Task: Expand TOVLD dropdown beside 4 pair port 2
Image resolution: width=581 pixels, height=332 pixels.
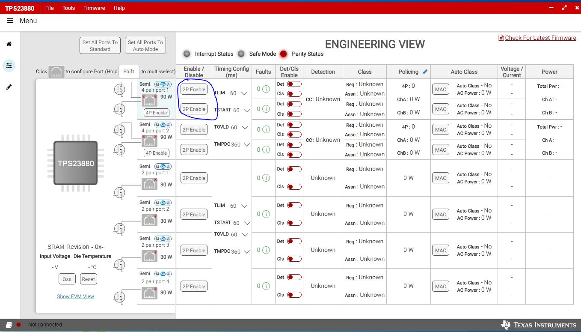Action: tap(245, 128)
